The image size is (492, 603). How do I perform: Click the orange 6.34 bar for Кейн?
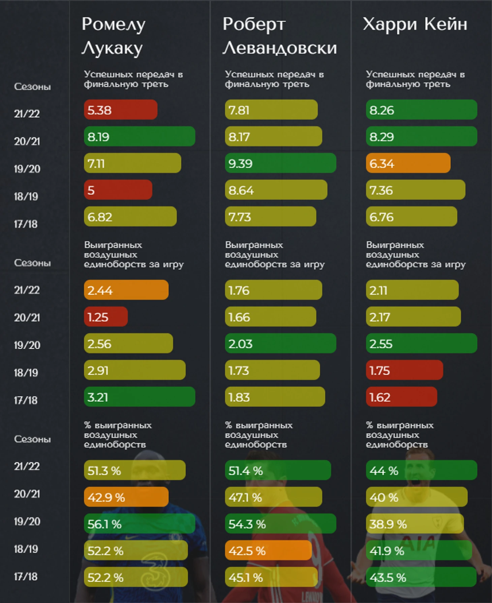click(x=408, y=163)
